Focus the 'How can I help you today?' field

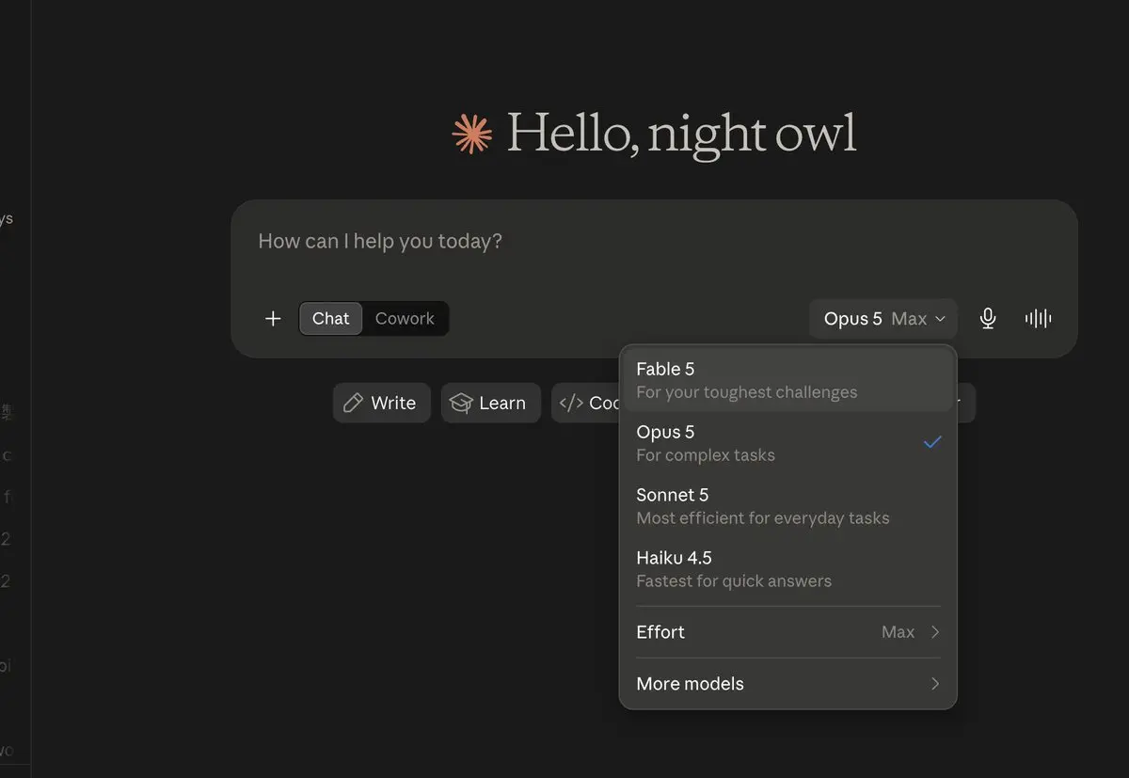(x=654, y=242)
